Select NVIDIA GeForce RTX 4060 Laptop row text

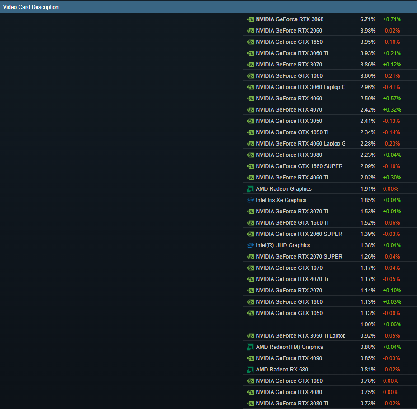click(300, 144)
